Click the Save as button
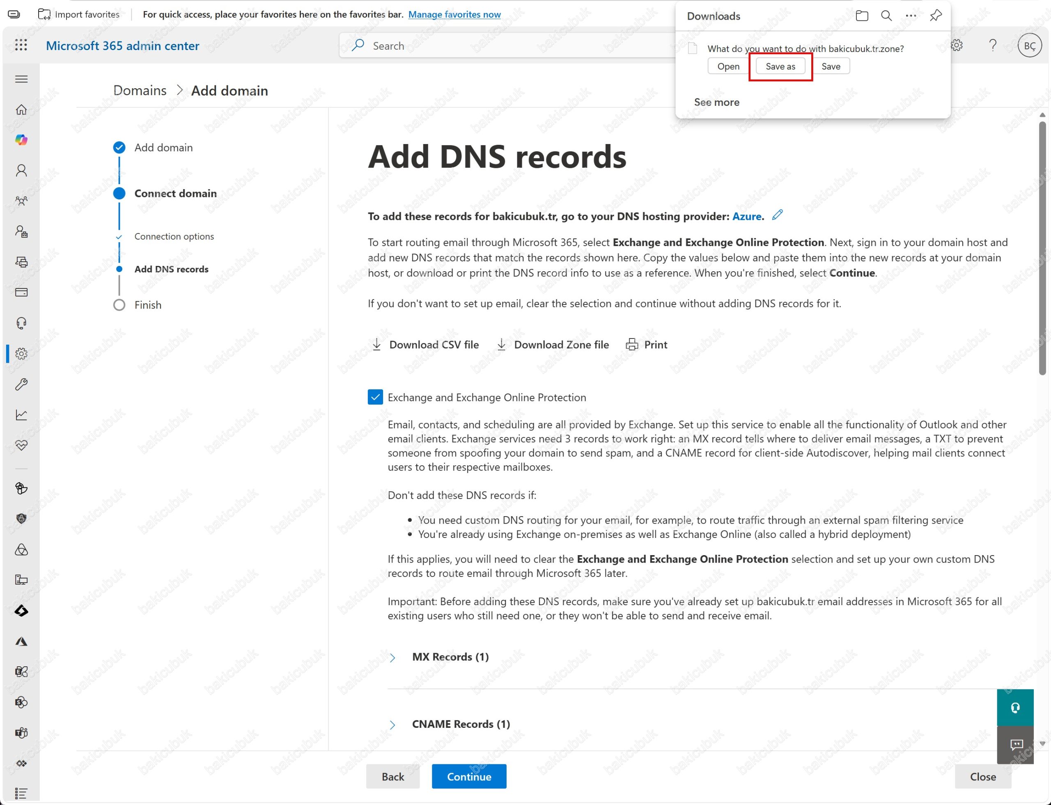The width and height of the screenshot is (1051, 805). click(780, 66)
